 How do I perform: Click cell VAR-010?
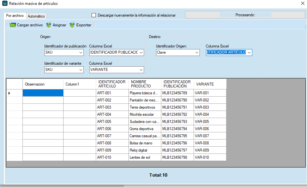[210, 157]
